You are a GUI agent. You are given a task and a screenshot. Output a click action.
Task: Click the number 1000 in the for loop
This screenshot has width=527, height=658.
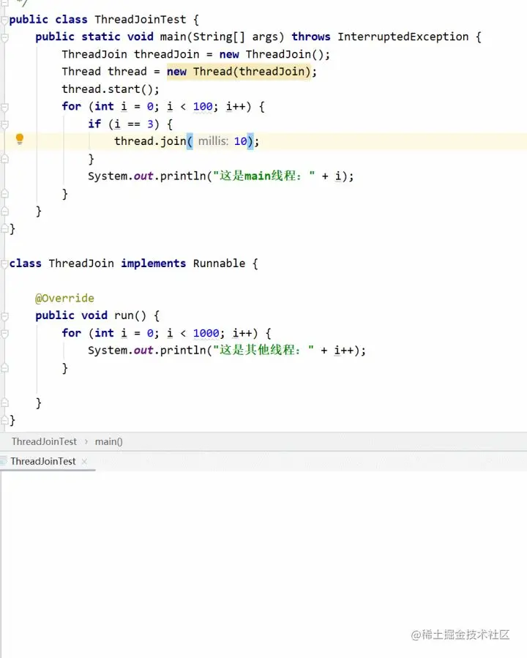pos(206,333)
